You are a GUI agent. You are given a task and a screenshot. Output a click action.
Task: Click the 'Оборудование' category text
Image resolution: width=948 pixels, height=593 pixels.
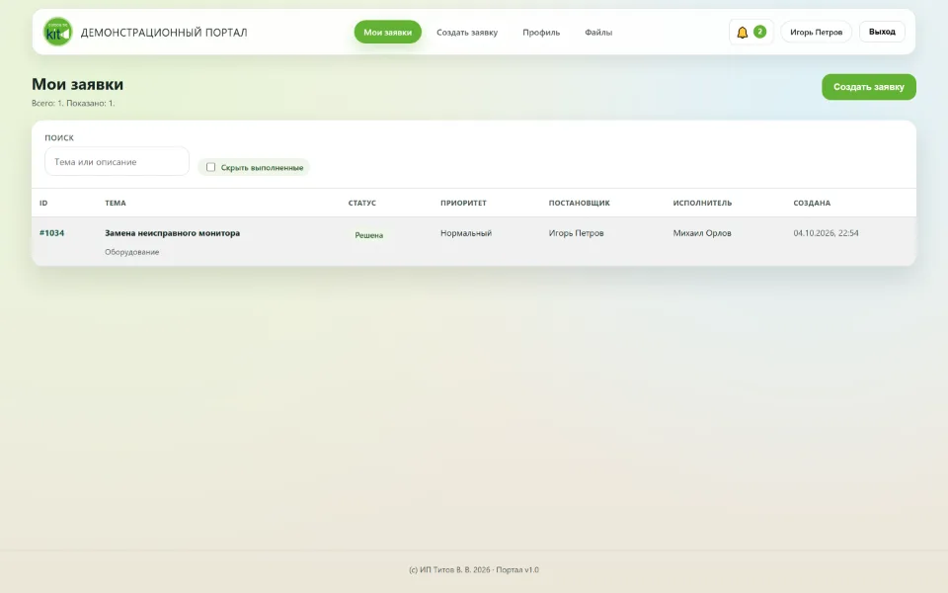click(x=131, y=252)
